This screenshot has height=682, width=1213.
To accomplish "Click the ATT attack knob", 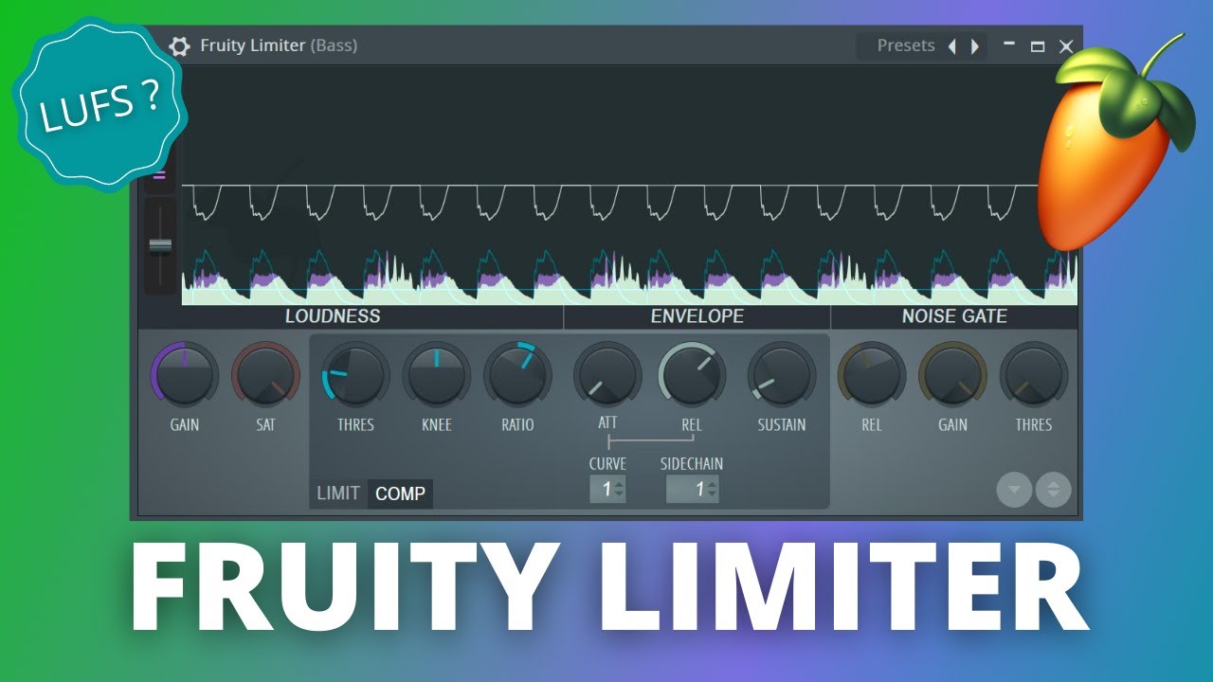I will click(607, 375).
